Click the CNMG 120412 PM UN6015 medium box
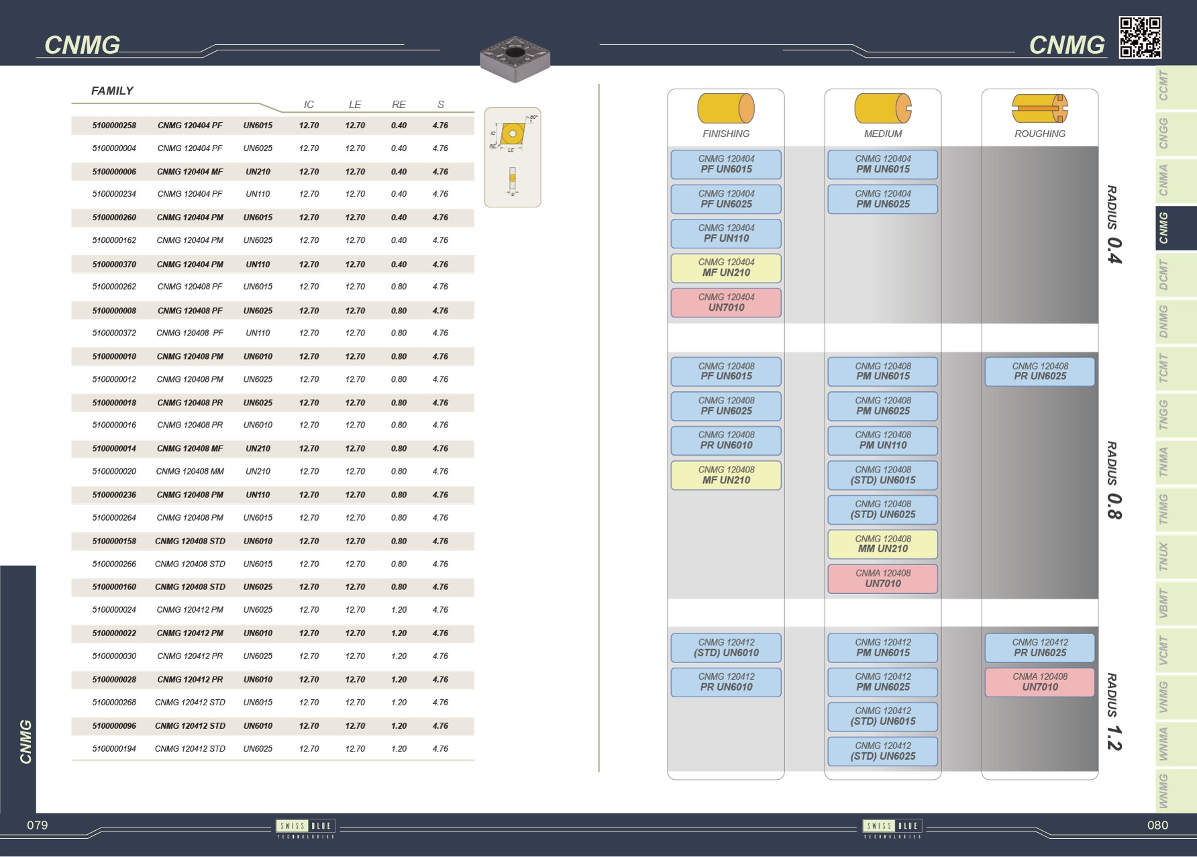1197x857 pixels. [882, 648]
